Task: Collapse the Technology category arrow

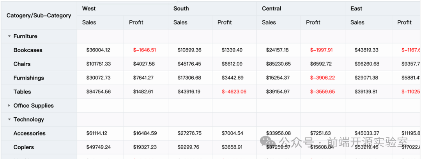Action: point(9,120)
